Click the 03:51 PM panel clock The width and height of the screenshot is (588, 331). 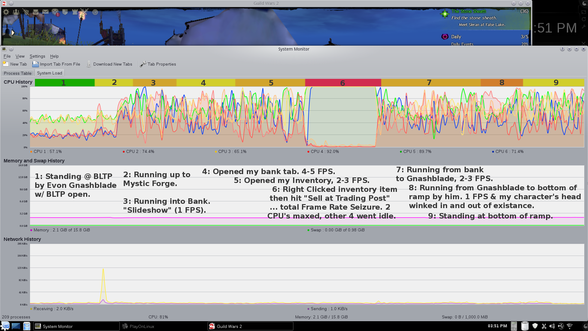497,326
